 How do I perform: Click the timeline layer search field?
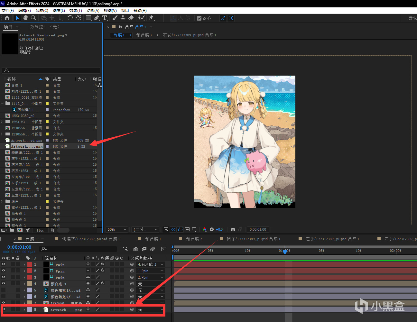point(78,249)
